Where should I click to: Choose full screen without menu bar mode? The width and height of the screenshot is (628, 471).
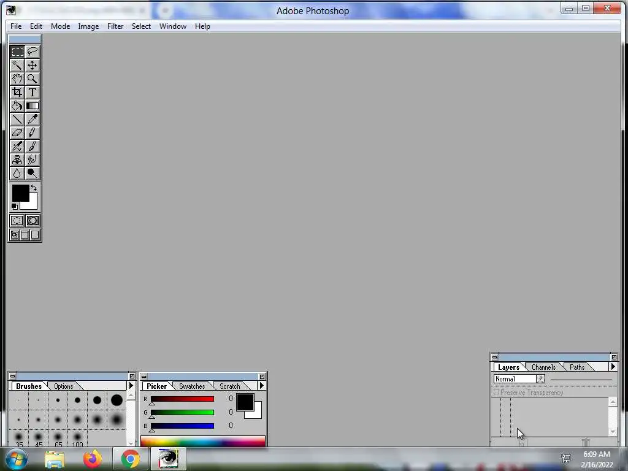(x=35, y=235)
